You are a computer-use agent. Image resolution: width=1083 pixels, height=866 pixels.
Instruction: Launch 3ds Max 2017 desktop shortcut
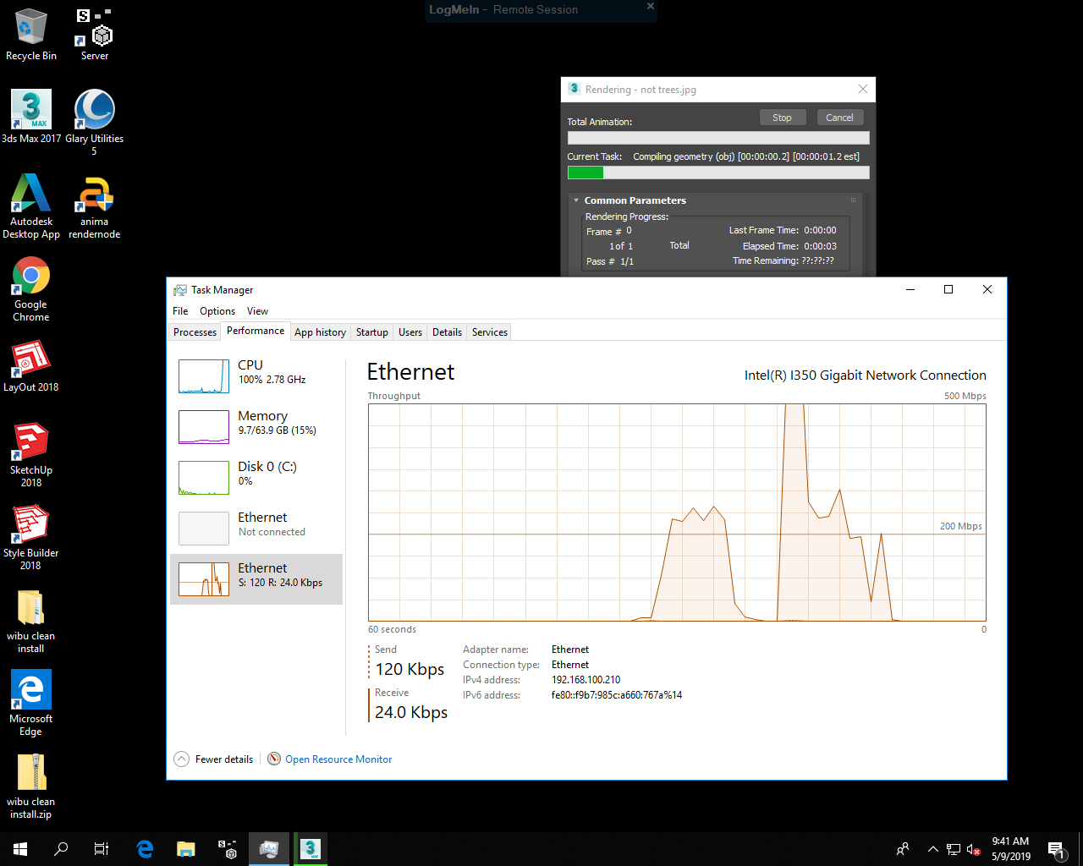point(31,118)
